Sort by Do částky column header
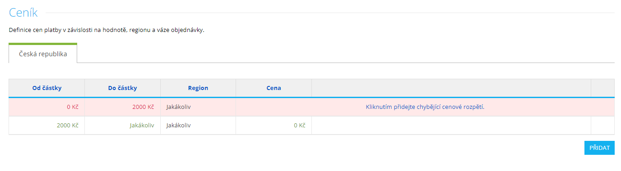The height and width of the screenshot is (171, 621). tap(123, 88)
